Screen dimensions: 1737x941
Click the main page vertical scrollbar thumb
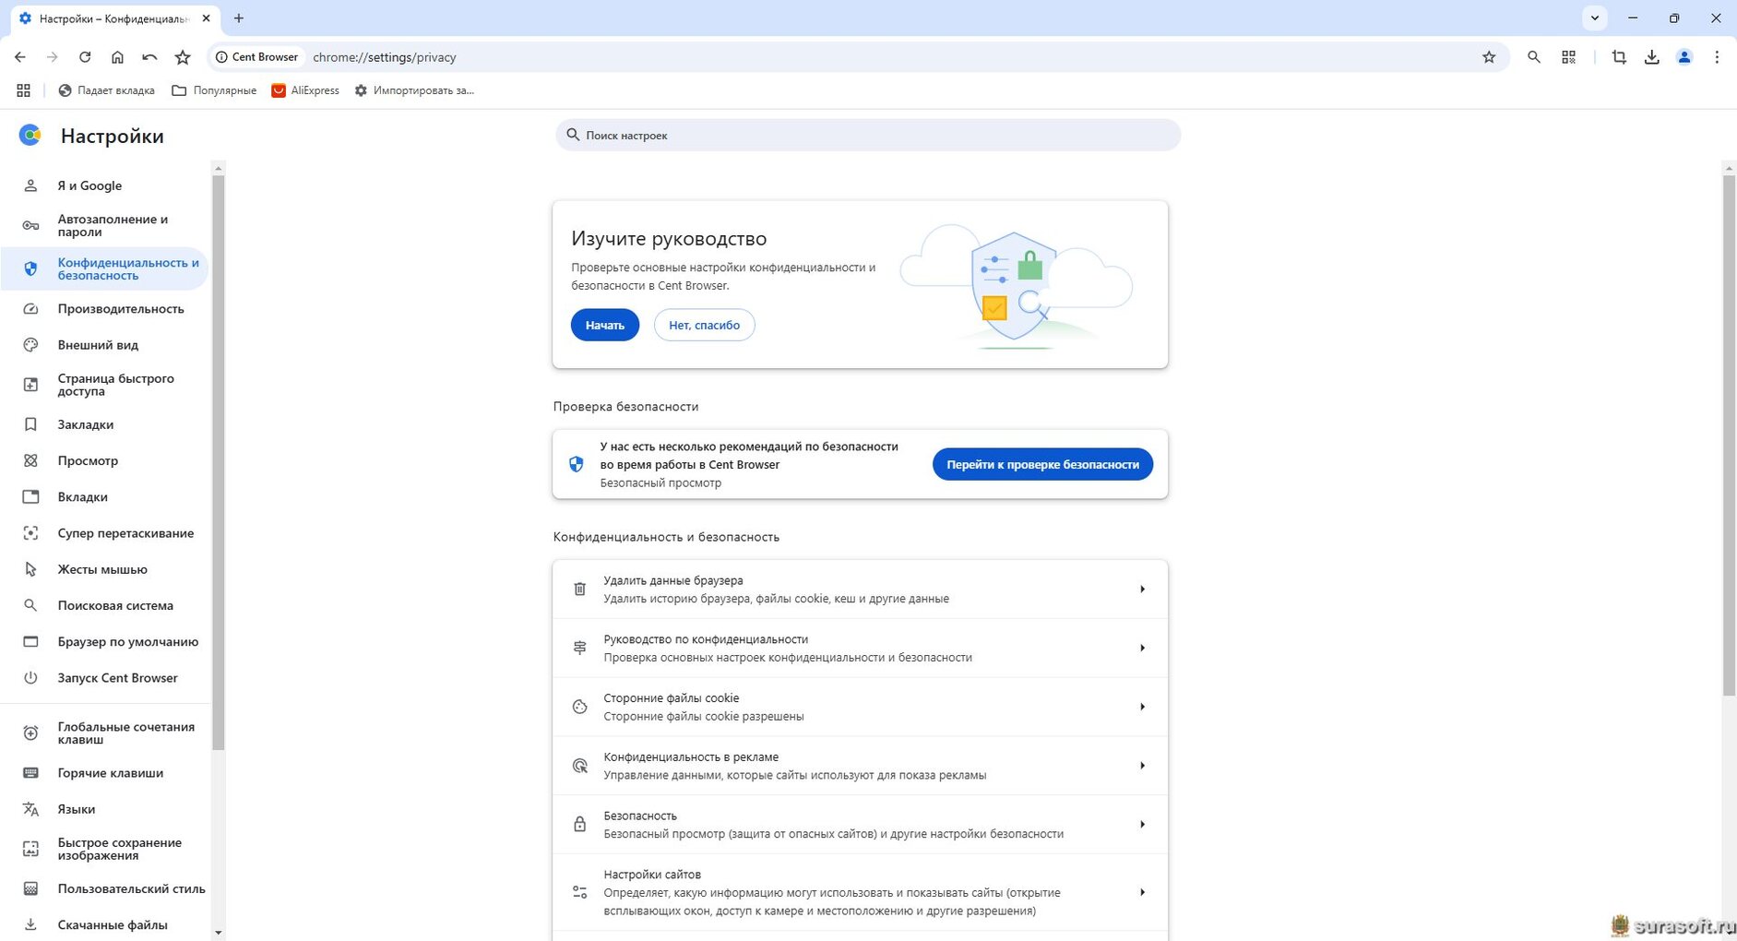[1729, 435]
